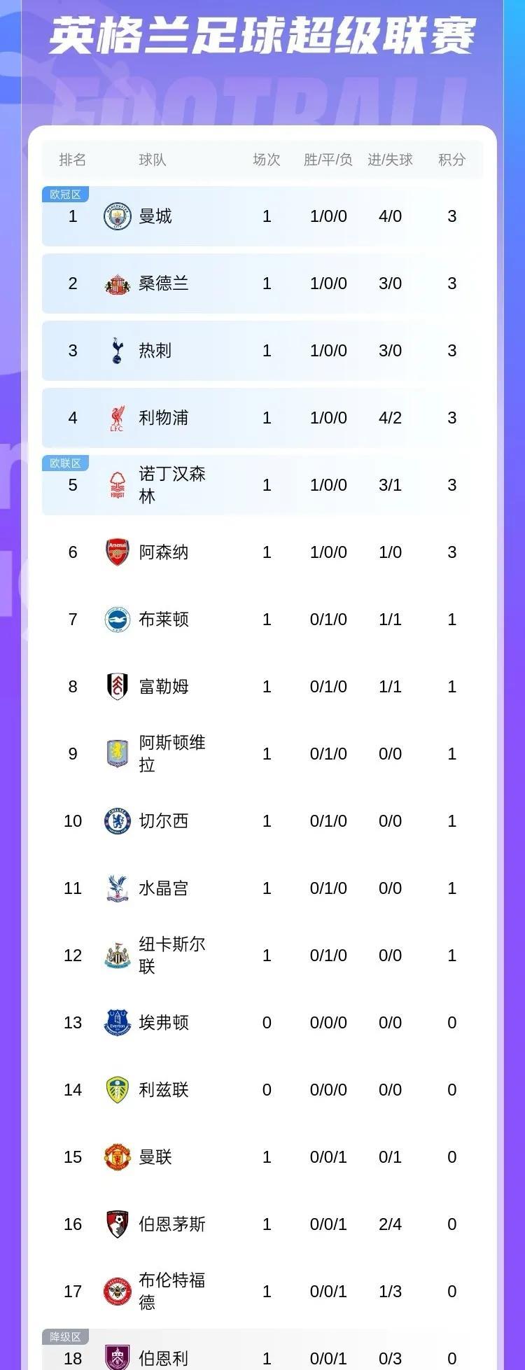The height and width of the screenshot is (1370, 525).
Task: Click the Newcastle United crest
Action: click(118, 956)
